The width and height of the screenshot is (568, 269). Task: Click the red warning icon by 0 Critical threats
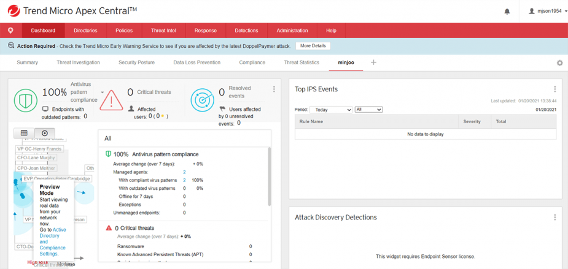click(109, 228)
